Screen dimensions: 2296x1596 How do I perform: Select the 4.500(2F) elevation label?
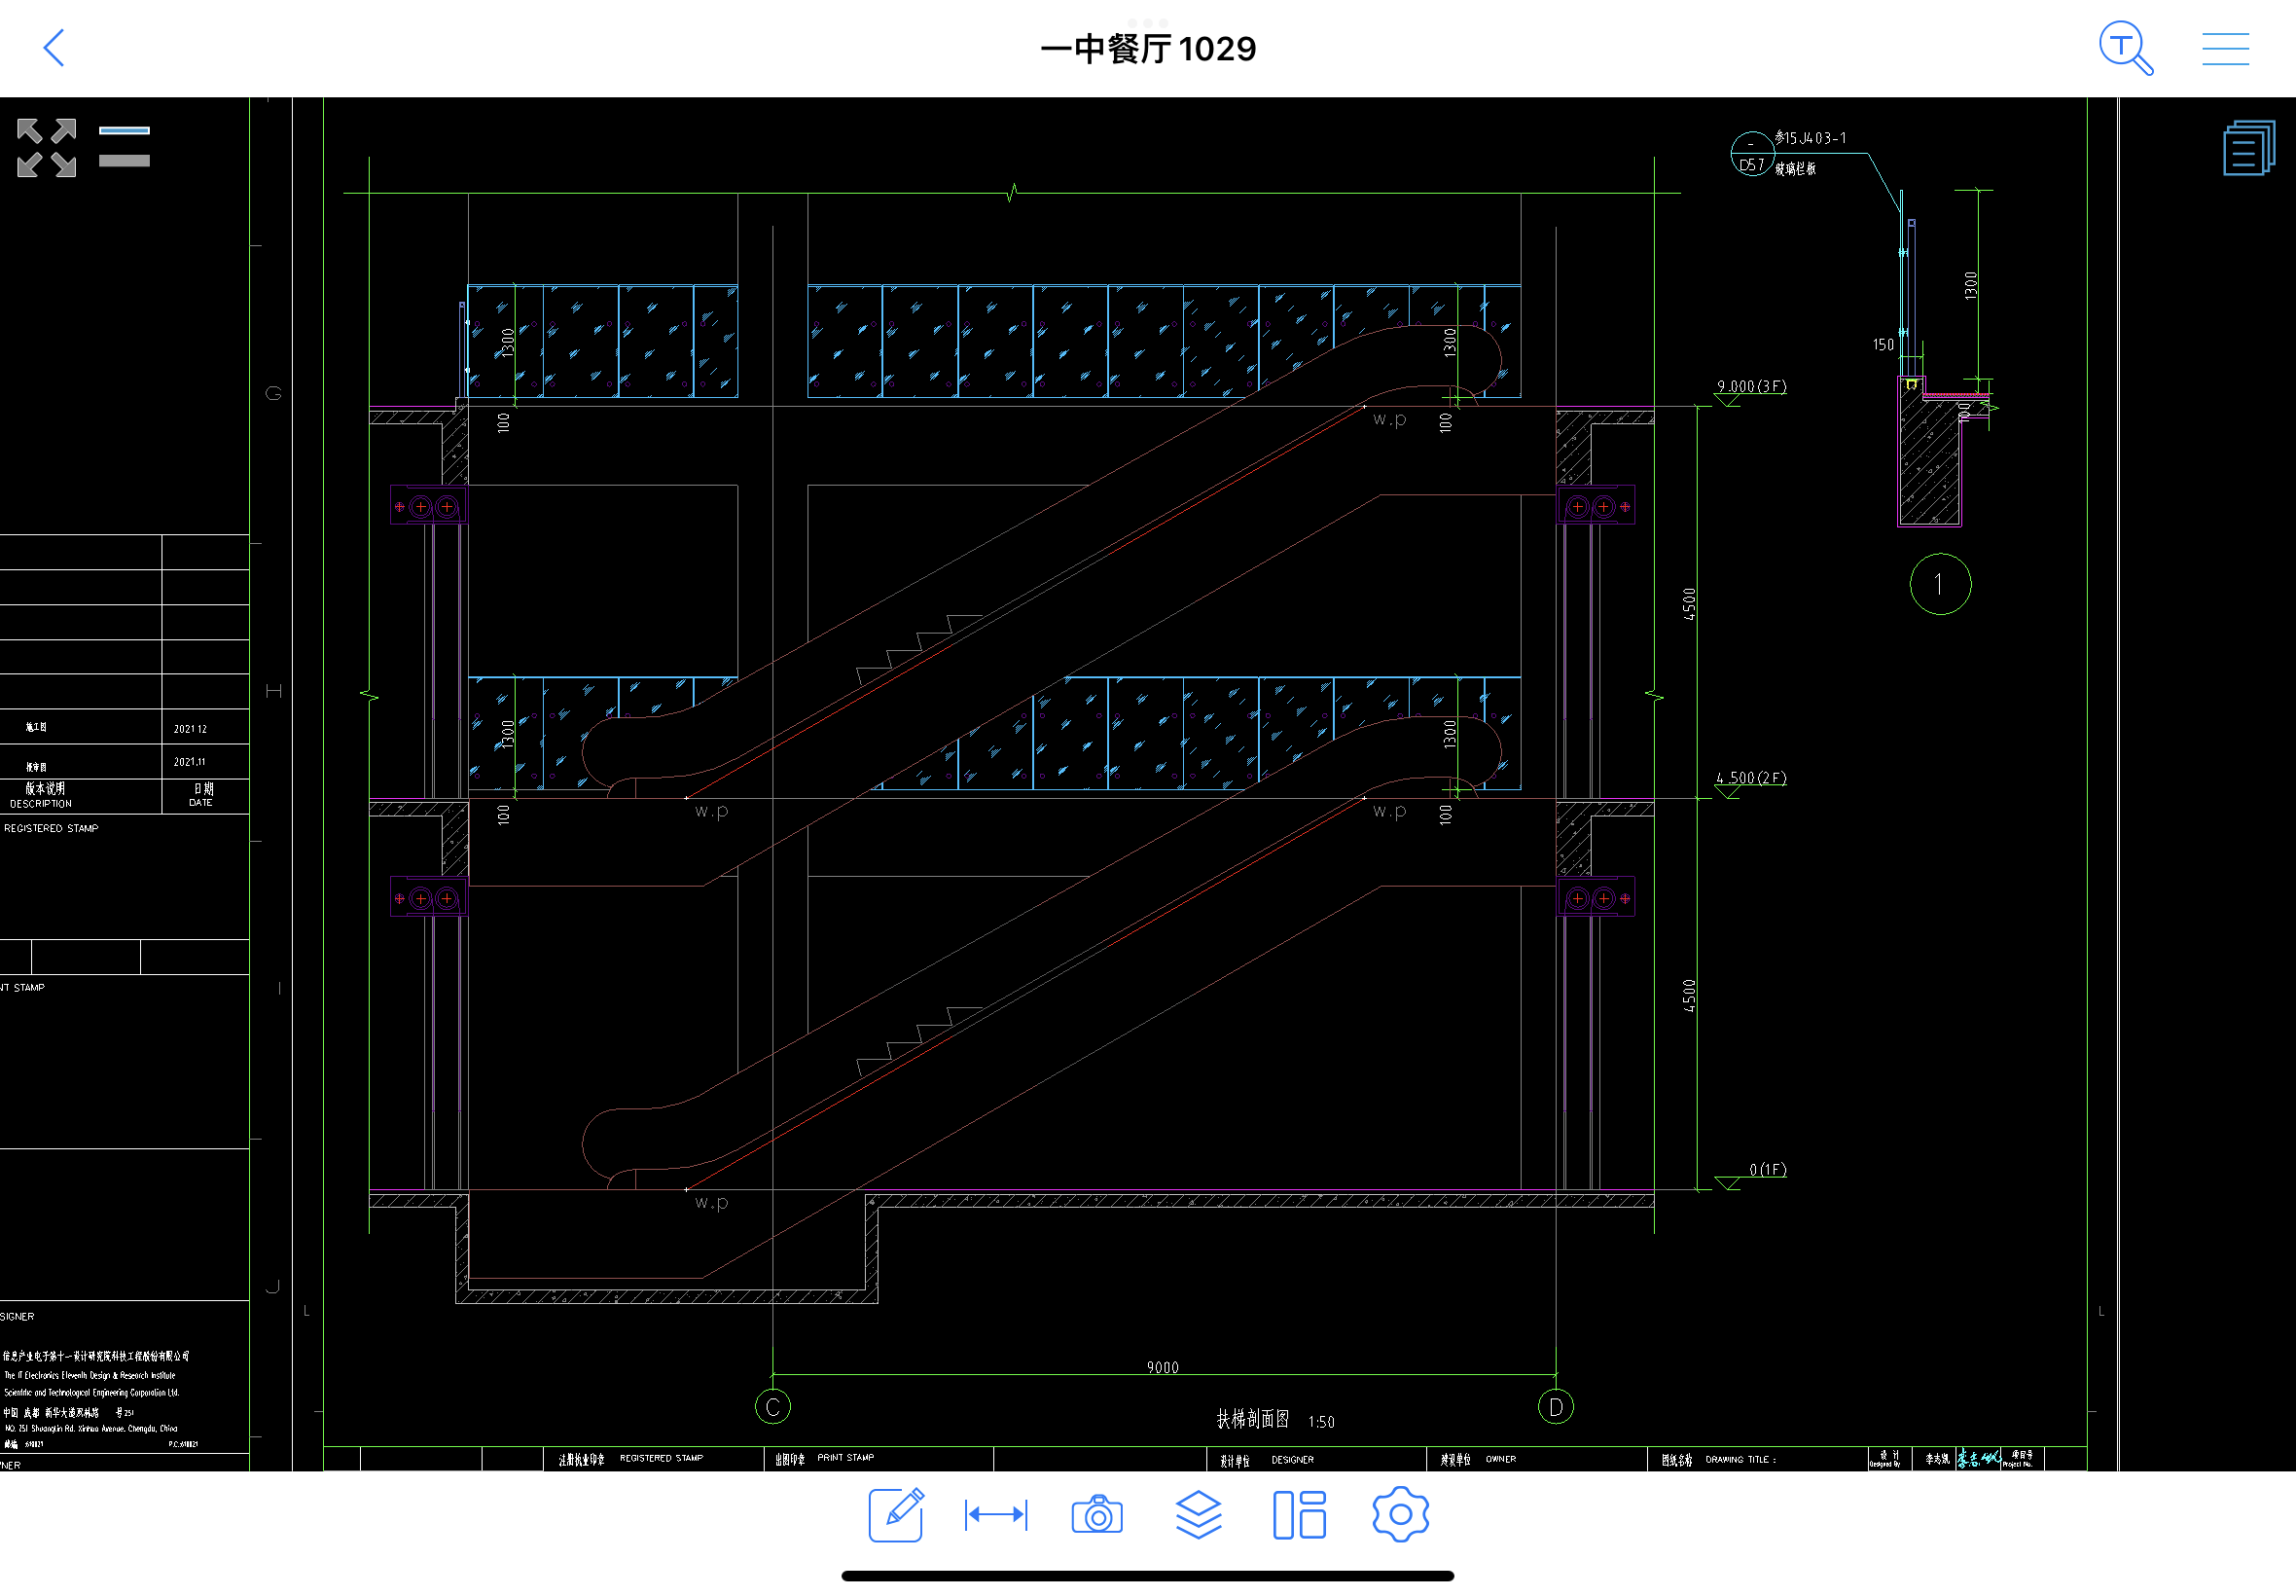[1751, 778]
